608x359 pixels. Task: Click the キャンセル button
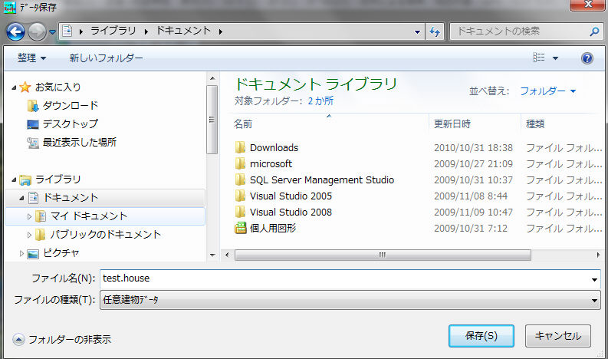click(x=557, y=335)
